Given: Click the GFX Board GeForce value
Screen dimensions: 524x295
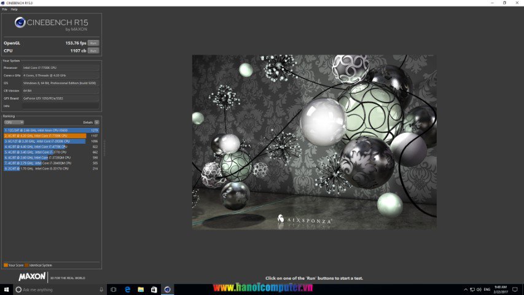Looking at the screenshot, I should pyautogui.click(x=60, y=98).
